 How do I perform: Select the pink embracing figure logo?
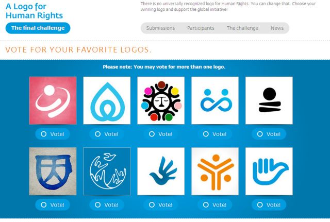pos(53,100)
